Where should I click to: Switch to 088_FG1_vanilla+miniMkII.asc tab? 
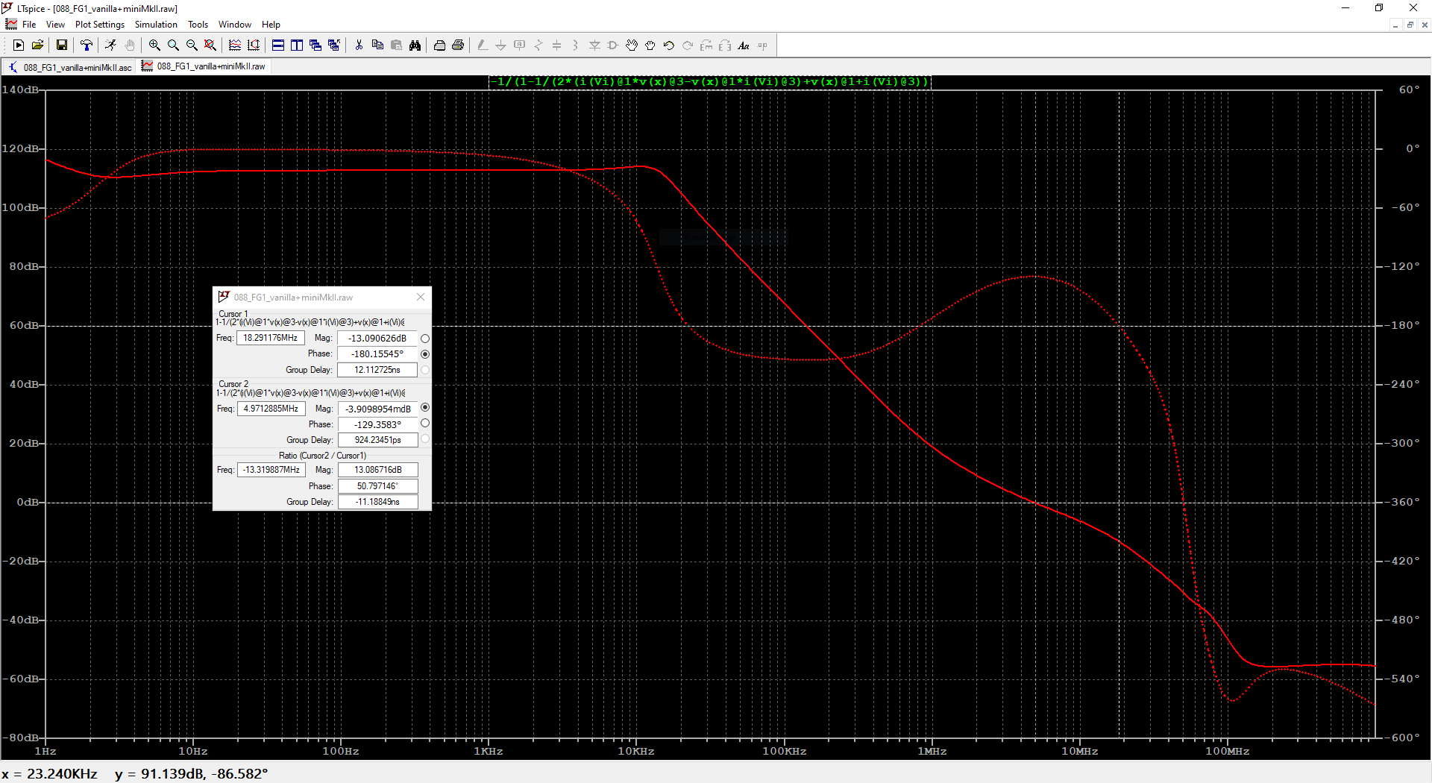69,67
